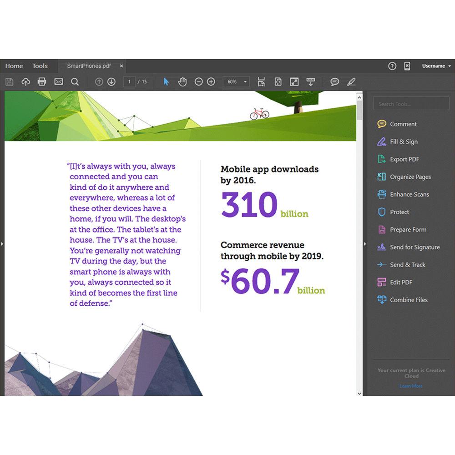Open the Protect tool

tap(400, 212)
